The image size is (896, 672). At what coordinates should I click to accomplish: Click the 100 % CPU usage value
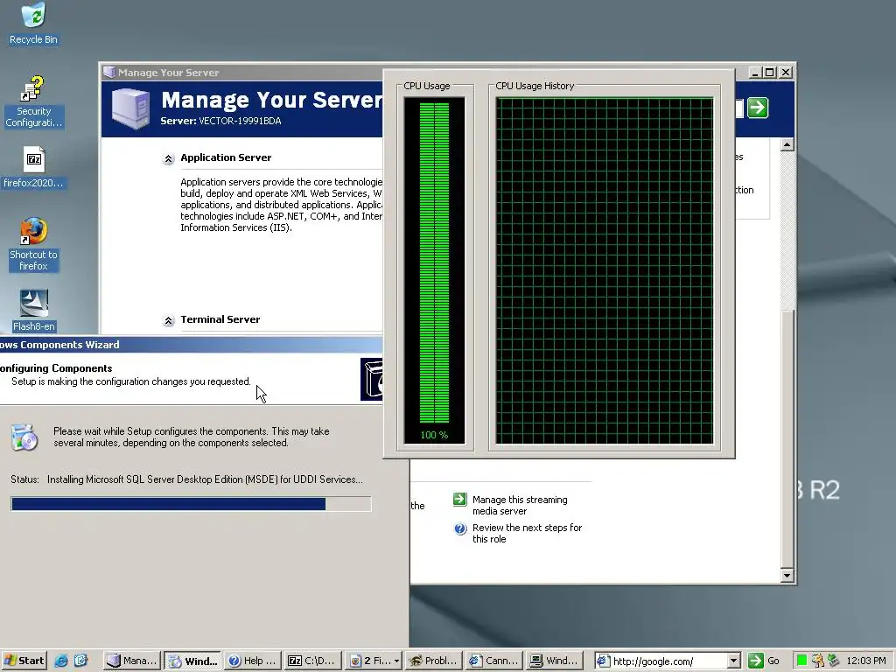434,435
